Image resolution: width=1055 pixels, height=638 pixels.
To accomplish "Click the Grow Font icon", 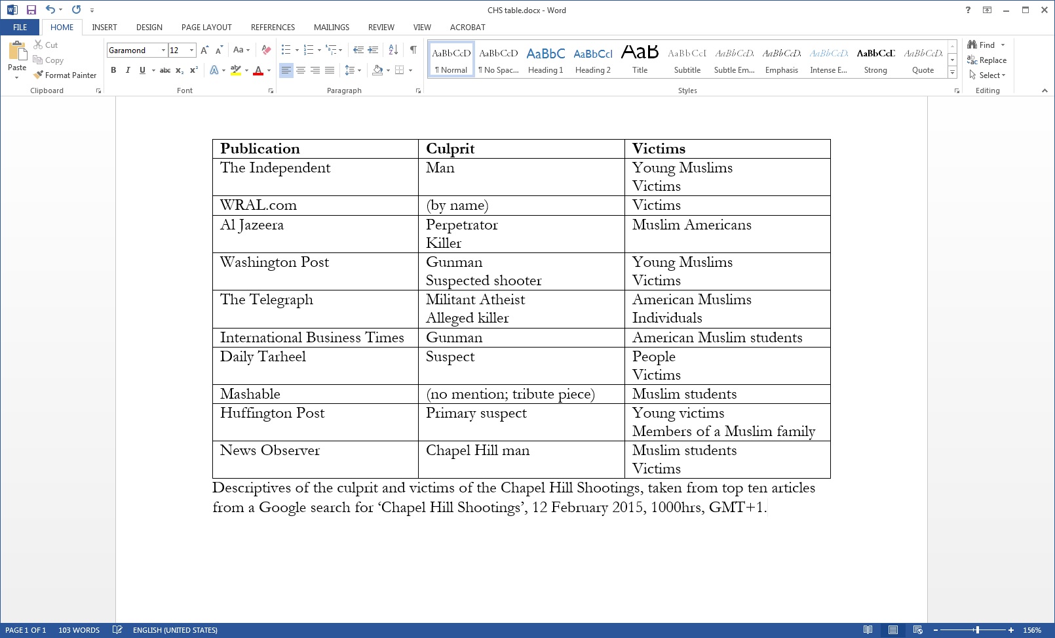I will tap(204, 50).
